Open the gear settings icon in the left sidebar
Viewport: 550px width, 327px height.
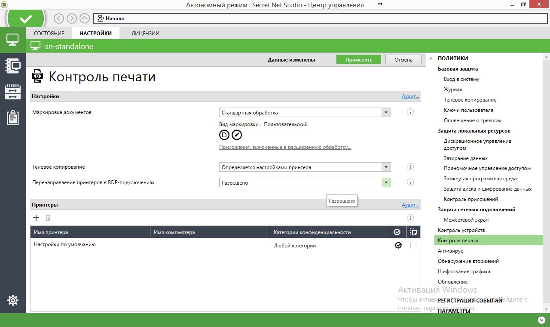click(13, 300)
